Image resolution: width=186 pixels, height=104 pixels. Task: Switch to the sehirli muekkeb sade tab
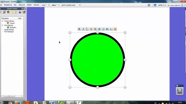[68, 5]
